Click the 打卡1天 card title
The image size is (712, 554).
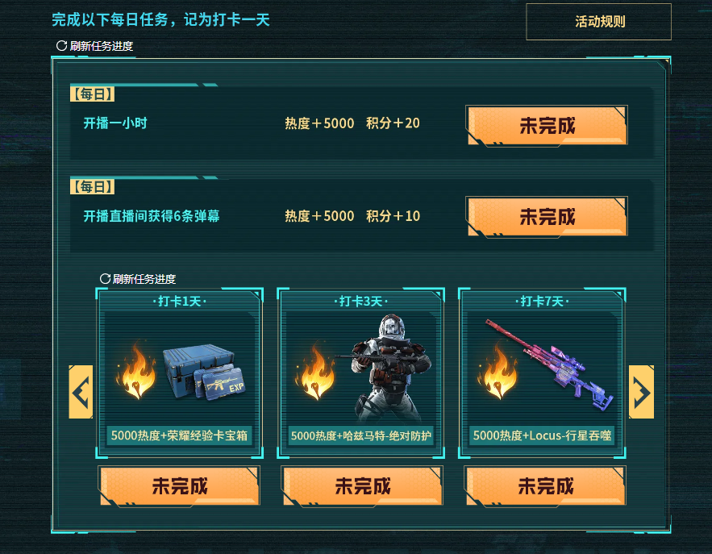180,302
